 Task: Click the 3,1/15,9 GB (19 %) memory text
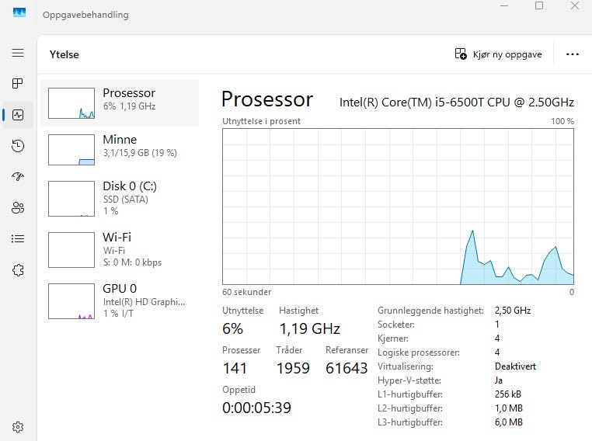tap(140, 153)
